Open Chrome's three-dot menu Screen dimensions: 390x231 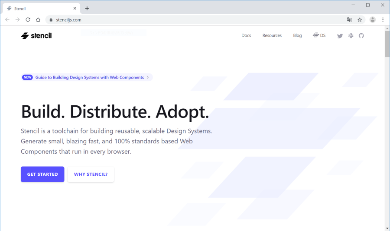(383, 20)
